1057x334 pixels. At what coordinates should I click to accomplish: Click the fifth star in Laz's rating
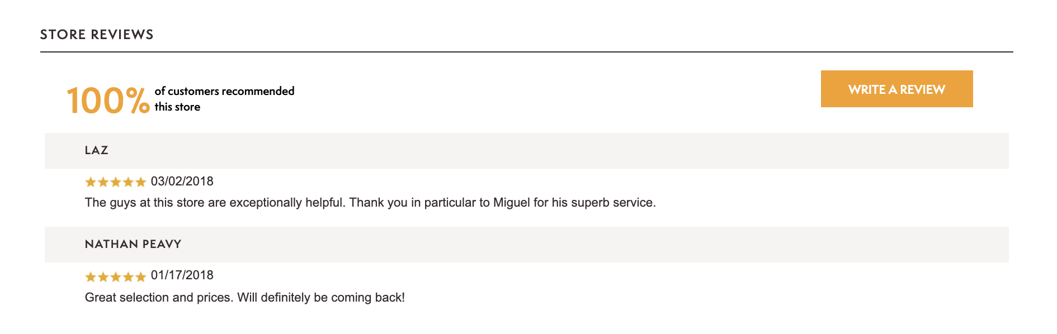point(140,182)
